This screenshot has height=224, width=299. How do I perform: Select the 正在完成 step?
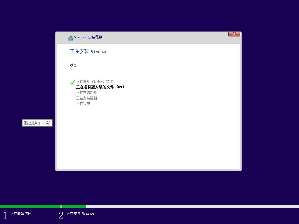(83, 104)
